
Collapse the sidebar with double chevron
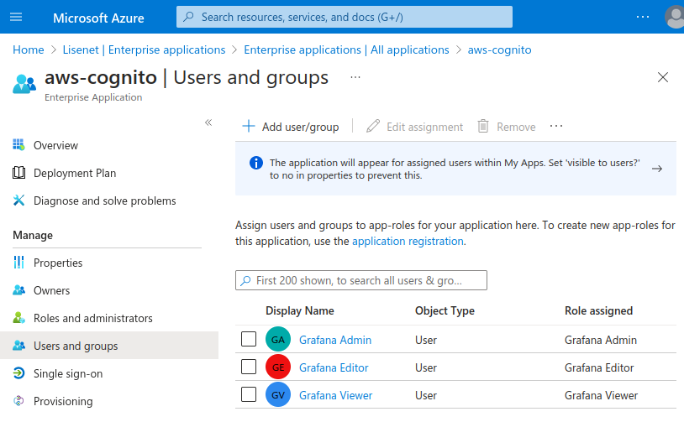(208, 122)
